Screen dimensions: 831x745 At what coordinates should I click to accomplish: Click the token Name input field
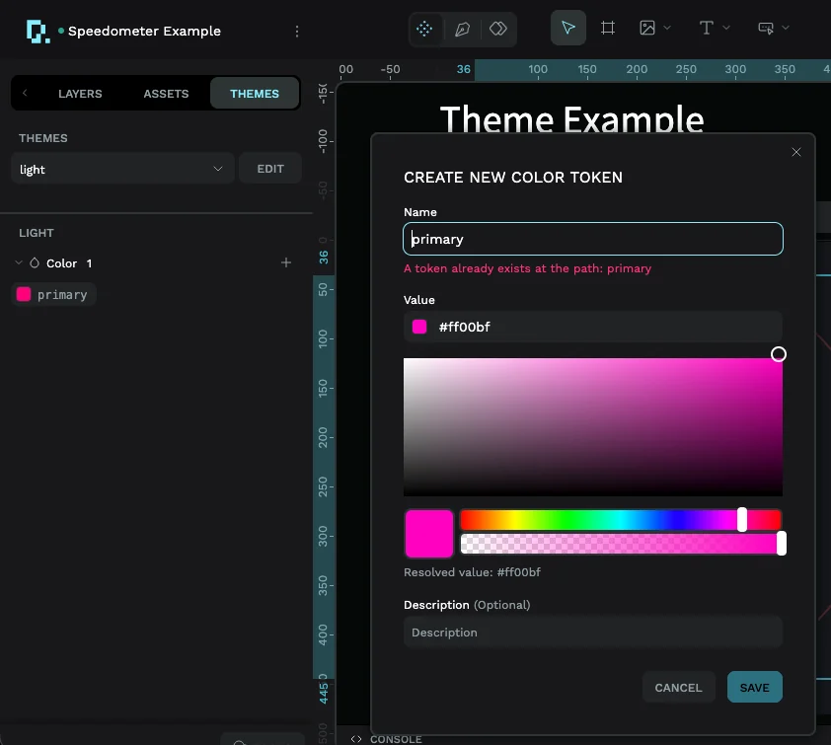(x=593, y=239)
